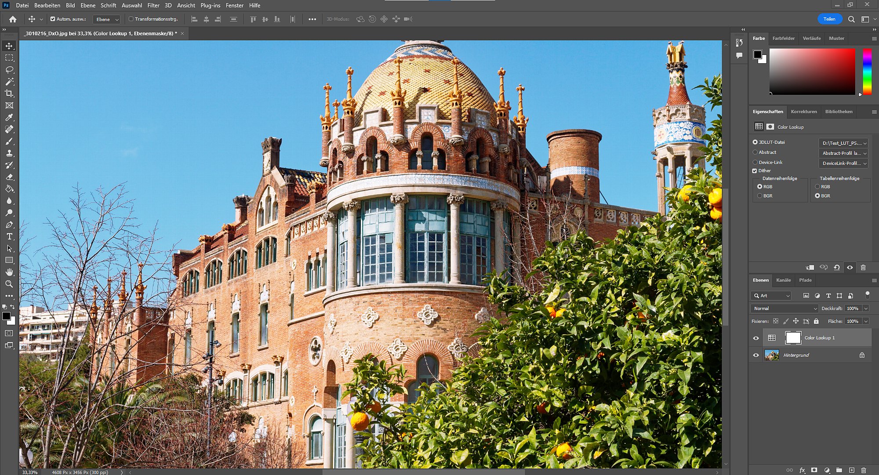
Task: Open the search icon in options bar
Action: pyautogui.click(x=851, y=19)
